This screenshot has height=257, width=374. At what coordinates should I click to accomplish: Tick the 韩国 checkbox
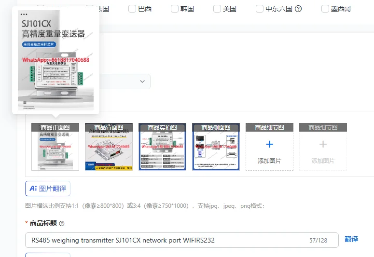[x=175, y=9]
